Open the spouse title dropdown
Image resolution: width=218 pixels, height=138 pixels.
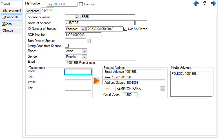tap(77, 17)
